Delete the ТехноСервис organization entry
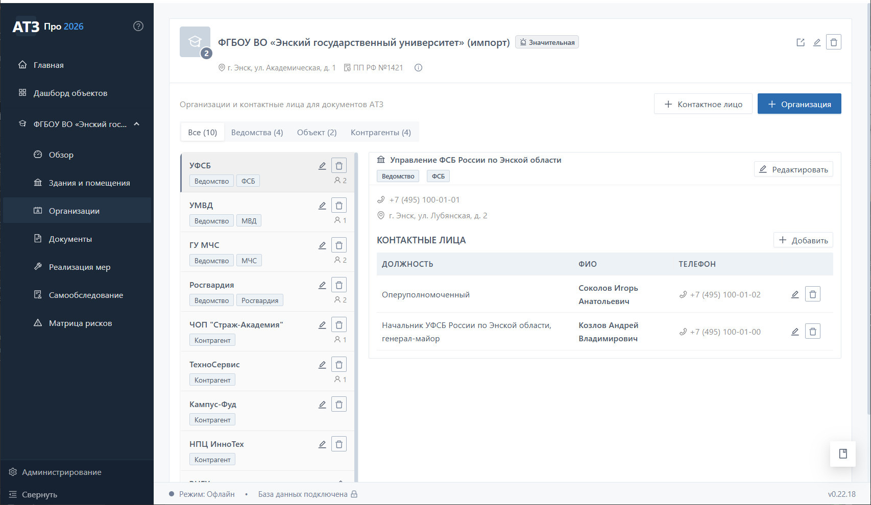Viewport: 871px width, 505px height. coord(339,365)
